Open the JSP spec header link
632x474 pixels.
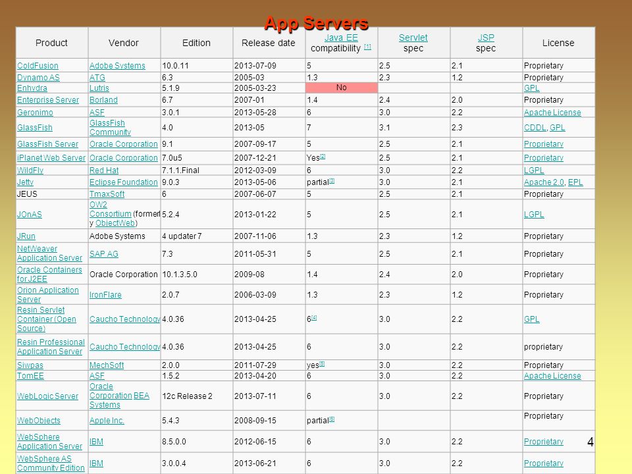[x=486, y=38]
